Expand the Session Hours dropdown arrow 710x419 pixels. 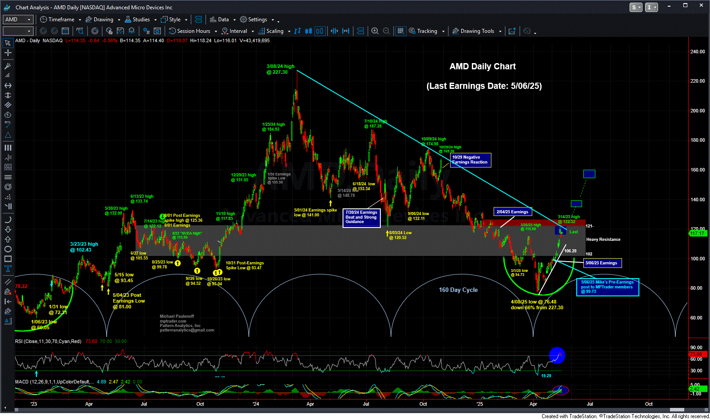216,32
